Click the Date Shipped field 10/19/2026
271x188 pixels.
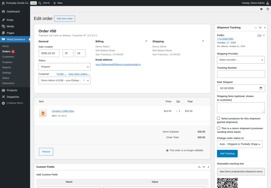coord(241,88)
